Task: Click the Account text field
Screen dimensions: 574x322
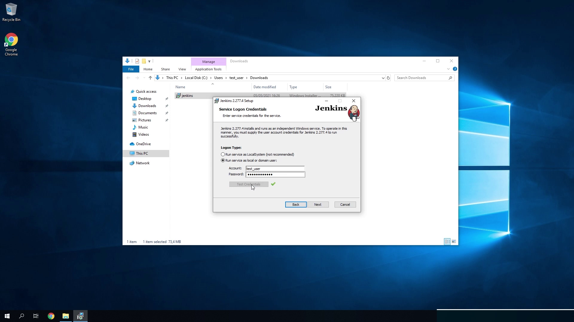Action: pyautogui.click(x=275, y=168)
